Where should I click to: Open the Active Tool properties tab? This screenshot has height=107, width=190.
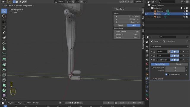(x=147, y=42)
